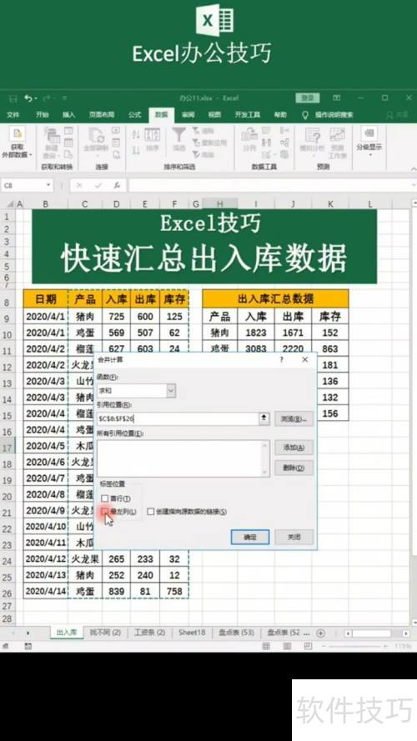Click the confirm checkmark in formula bar

pyautogui.click(x=98, y=186)
